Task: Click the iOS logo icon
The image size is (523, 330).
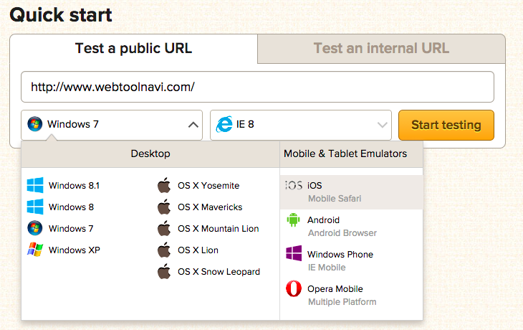Action: pyautogui.click(x=294, y=185)
